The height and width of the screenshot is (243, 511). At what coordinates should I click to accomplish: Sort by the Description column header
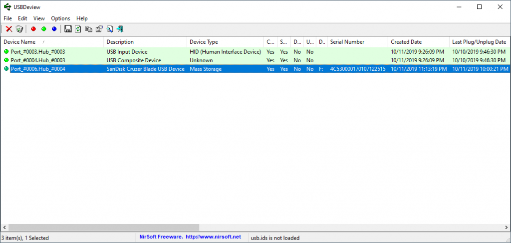[x=145, y=42]
